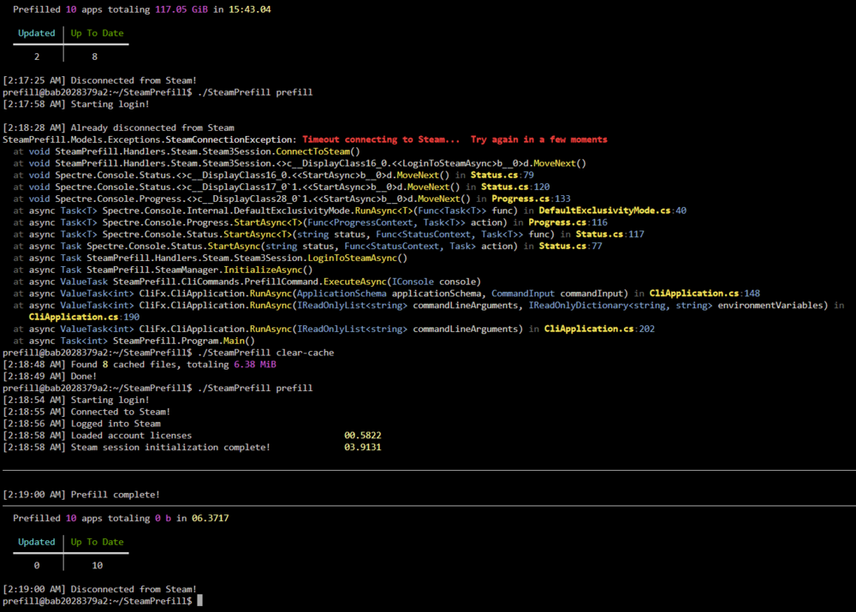Click 'InitializeAsync()' method name

tap(268, 270)
